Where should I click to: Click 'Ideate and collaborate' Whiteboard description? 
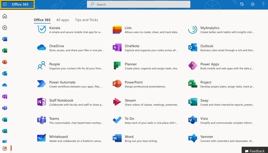tap(76, 141)
